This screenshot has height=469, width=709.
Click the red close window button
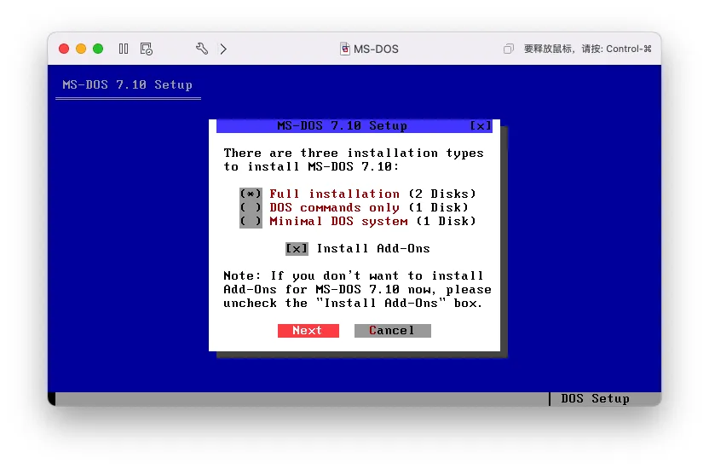(64, 49)
